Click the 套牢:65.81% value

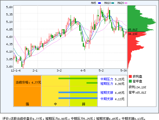pyautogui.click(x=137, y=92)
